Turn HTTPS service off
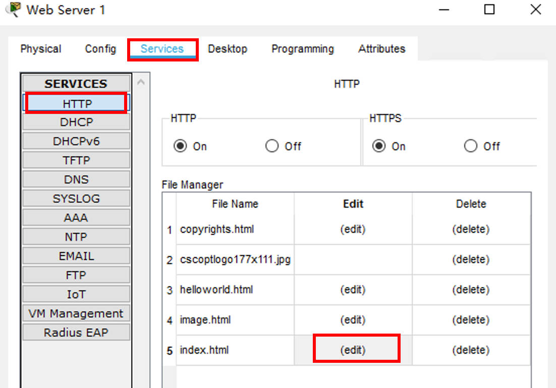 [x=471, y=146]
